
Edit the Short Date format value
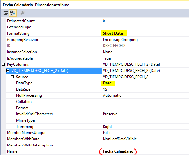click(113, 33)
